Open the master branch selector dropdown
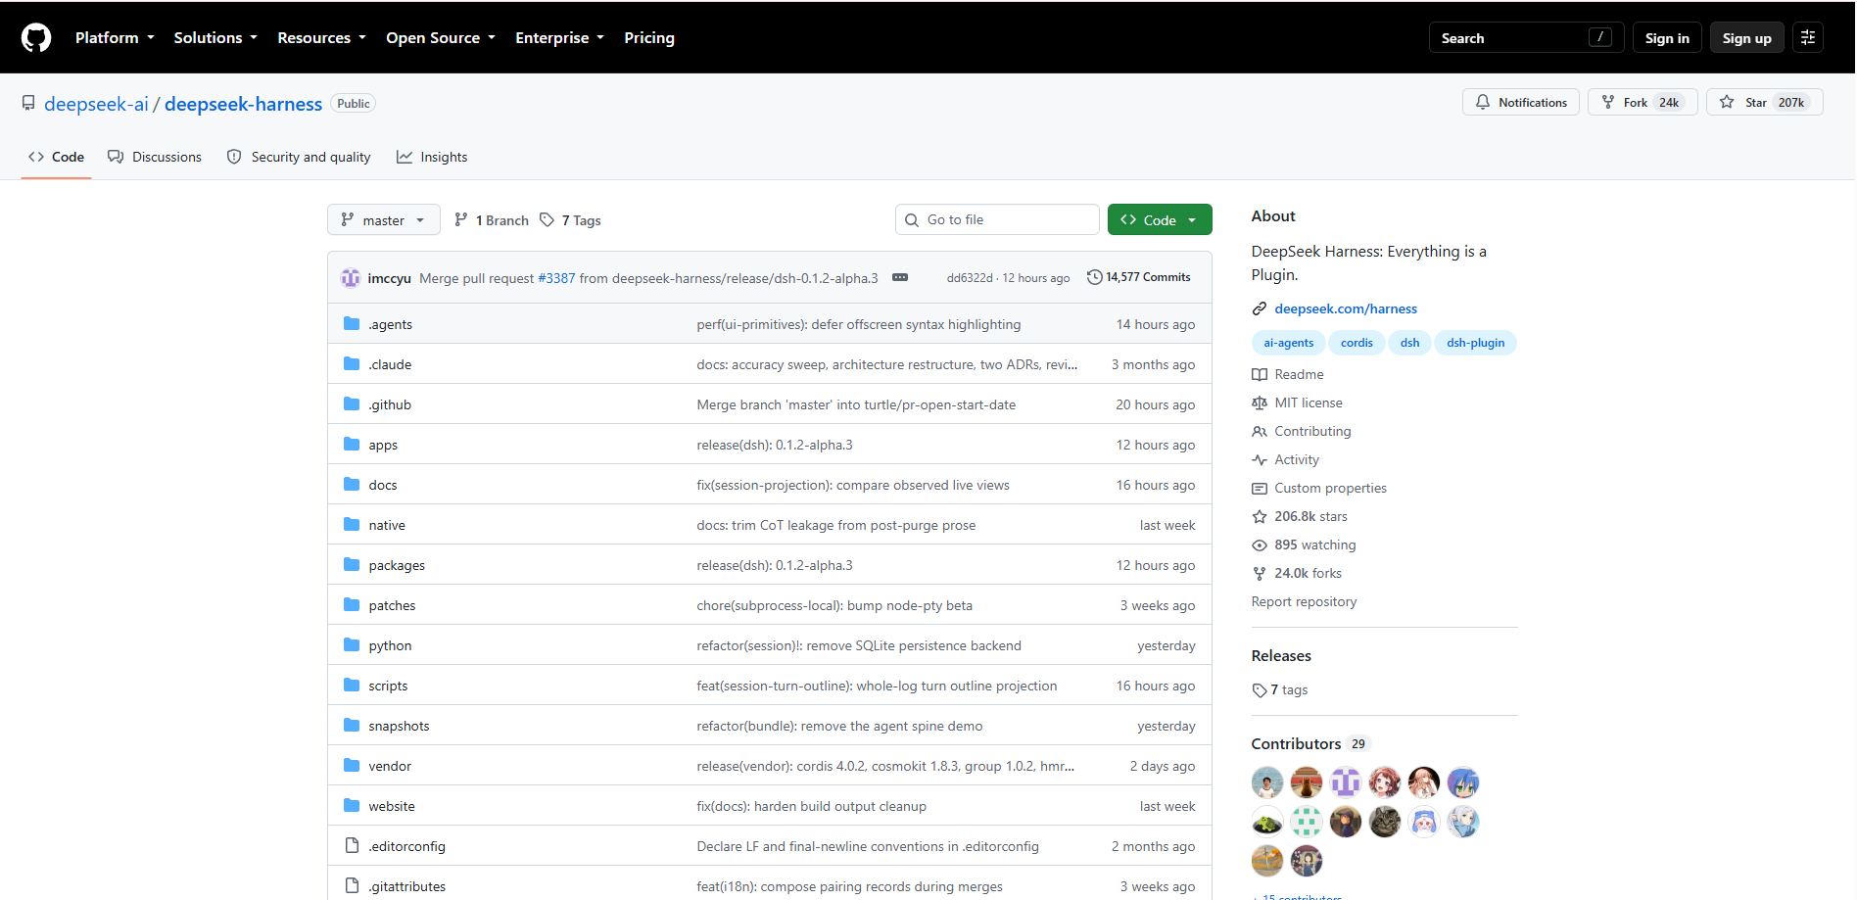The height and width of the screenshot is (900, 1857). click(x=383, y=220)
